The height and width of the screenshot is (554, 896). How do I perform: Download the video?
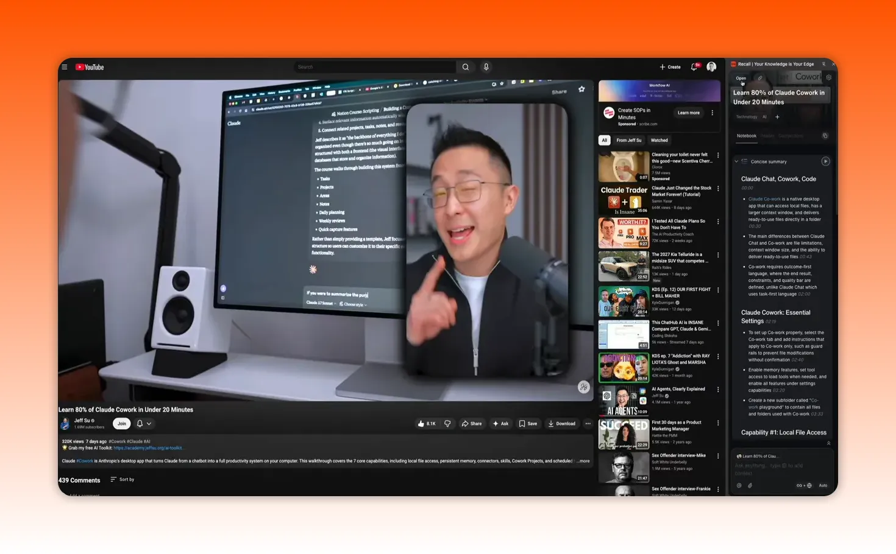[x=561, y=424]
